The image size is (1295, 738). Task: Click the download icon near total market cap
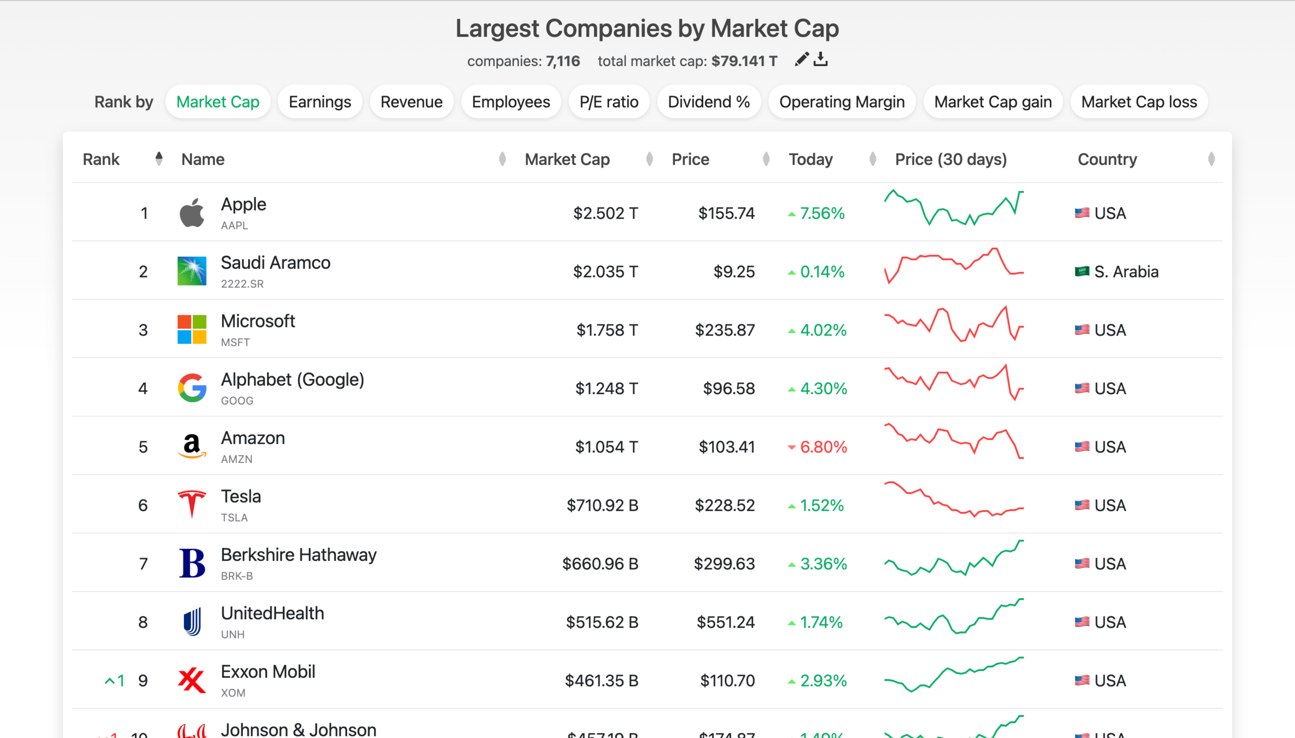click(x=820, y=60)
